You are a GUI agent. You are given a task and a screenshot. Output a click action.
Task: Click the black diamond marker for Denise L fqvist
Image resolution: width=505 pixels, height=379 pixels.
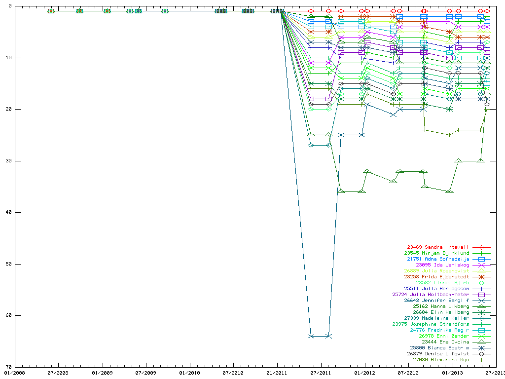pos(481,354)
